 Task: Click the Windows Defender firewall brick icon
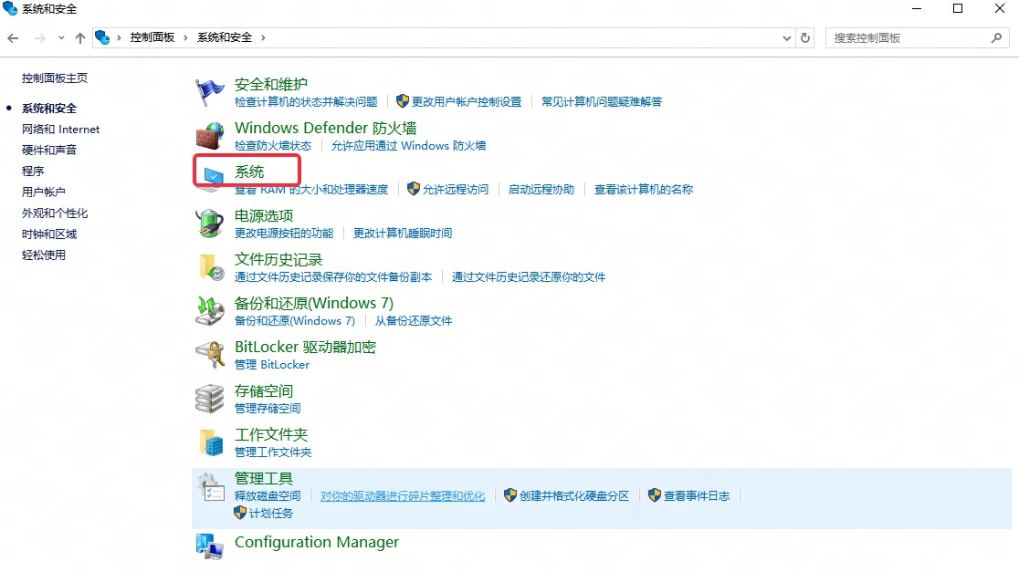point(210,136)
